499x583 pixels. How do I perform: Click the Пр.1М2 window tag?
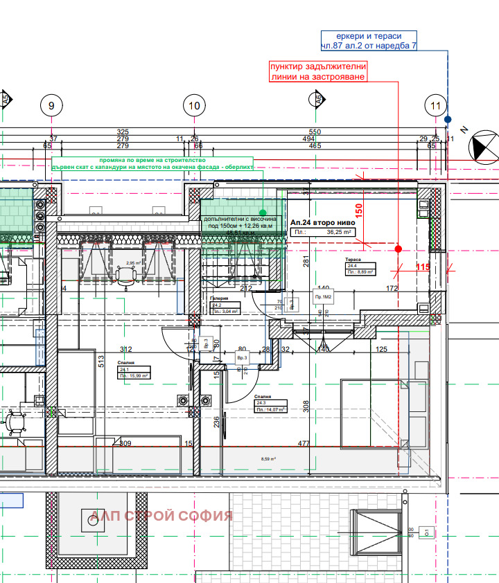(324, 296)
